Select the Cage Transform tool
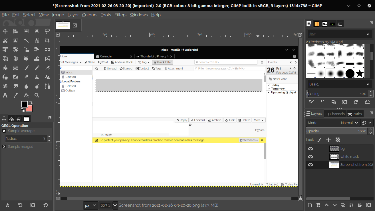 [47, 59]
